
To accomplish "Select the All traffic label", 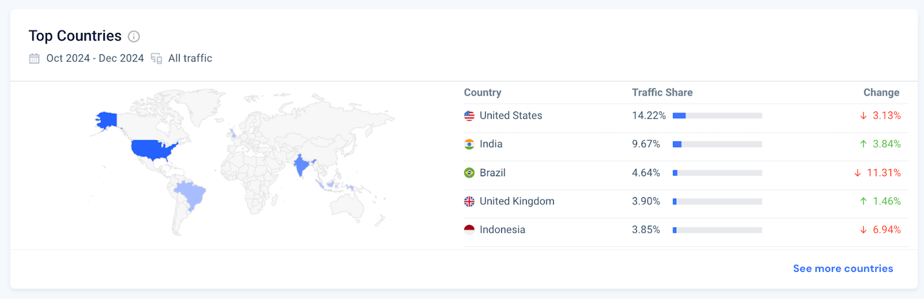I will (x=190, y=58).
